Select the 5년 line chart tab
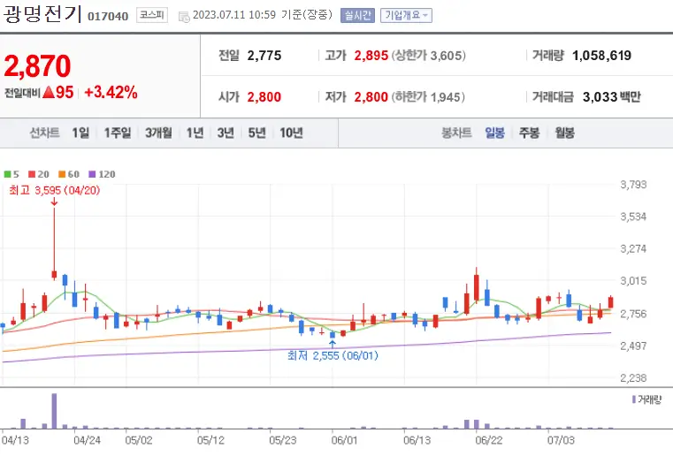The width and height of the screenshot is (673, 456). 256,133
